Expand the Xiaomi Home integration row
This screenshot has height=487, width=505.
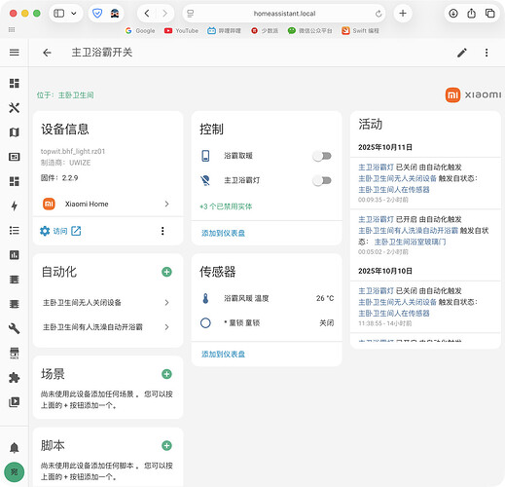108,204
